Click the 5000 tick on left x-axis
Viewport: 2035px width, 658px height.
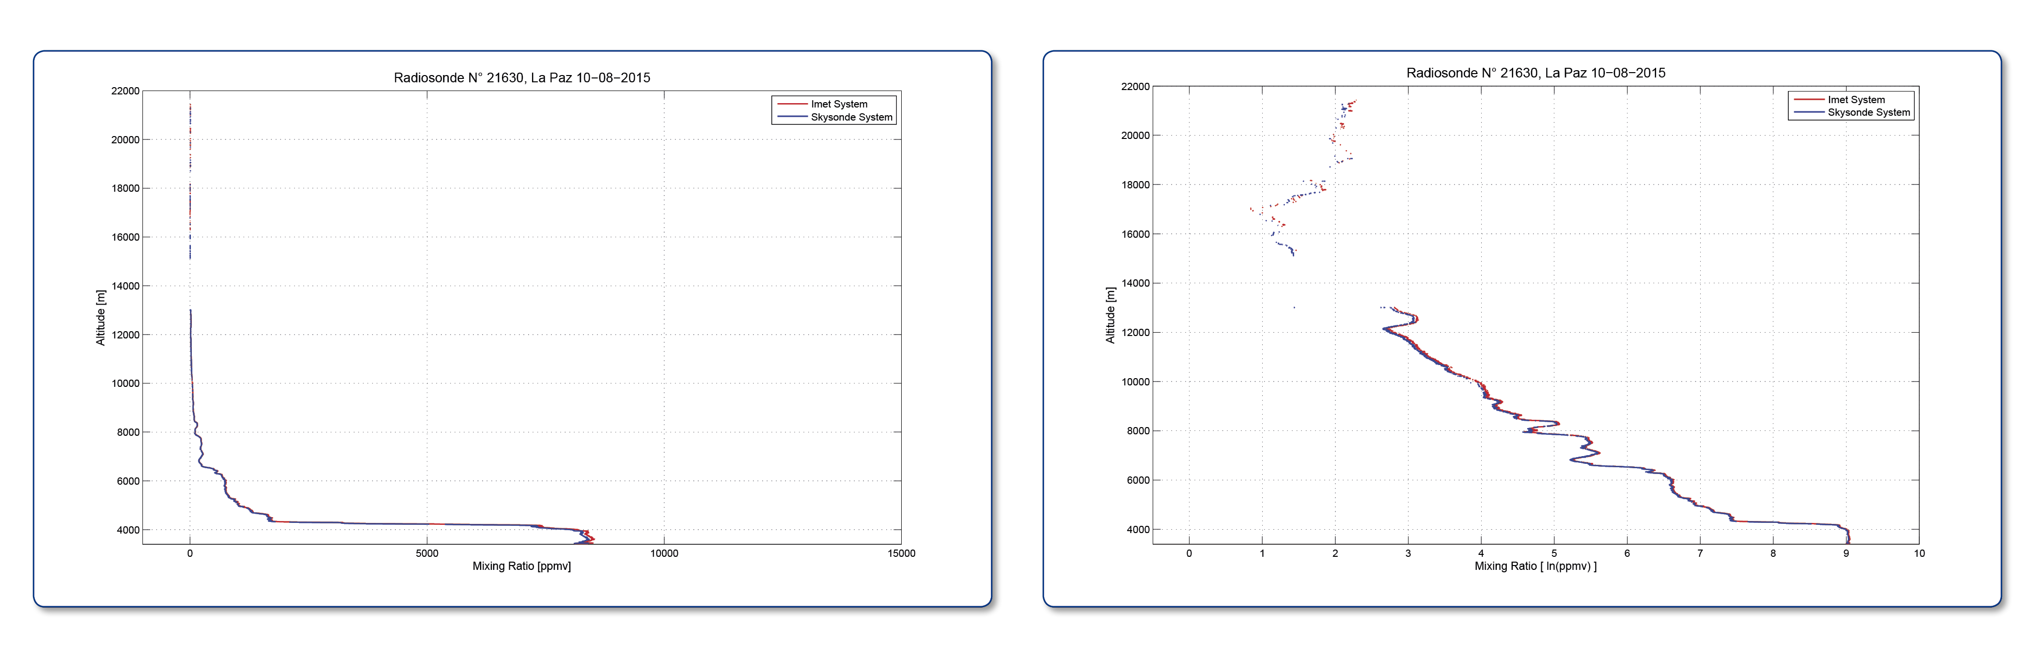pos(426,553)
